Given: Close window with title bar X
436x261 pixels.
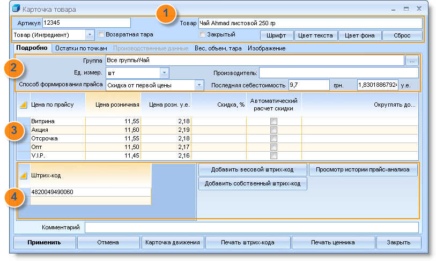Looking at the screenshot, I should click(419, 9).
